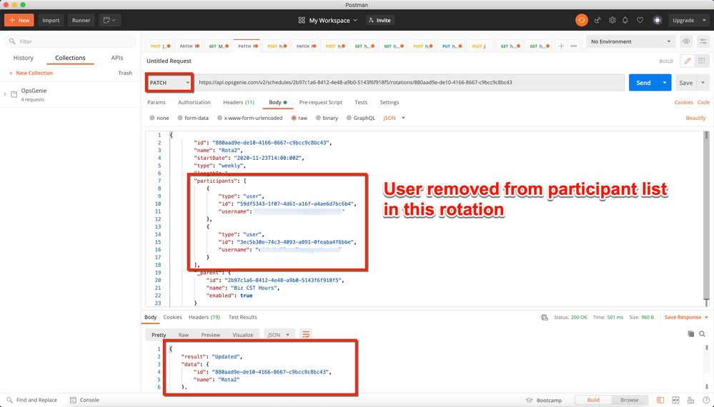This screenshot has width=714, height=407.
Task: Click the heart icon in header
Action: point(640,20)
